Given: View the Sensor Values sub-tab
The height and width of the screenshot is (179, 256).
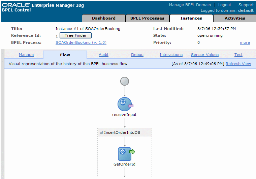Looking at the screenshot, I should tap(205, 55).
